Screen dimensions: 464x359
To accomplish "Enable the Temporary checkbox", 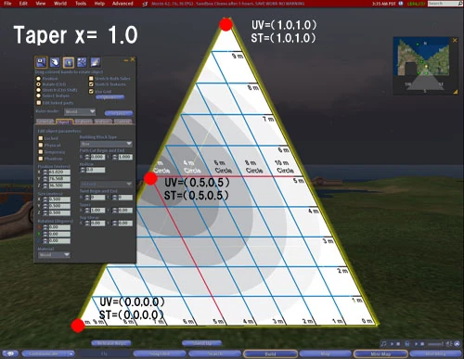I will coord(41,152).
